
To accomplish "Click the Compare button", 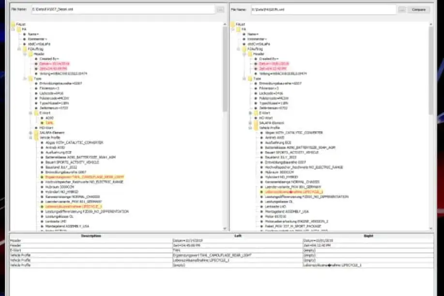I will coord(418,9).
